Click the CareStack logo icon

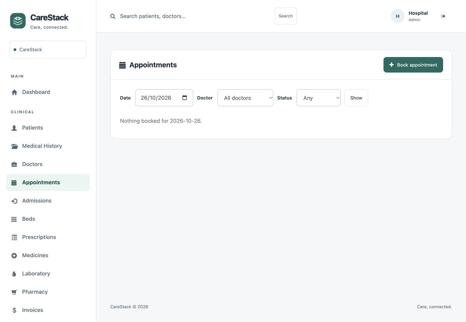pyautogui.click(x=18, y=21)
